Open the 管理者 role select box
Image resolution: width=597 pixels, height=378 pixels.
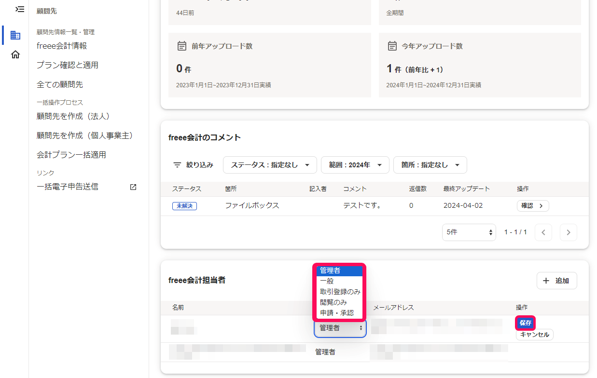[340, 328]
